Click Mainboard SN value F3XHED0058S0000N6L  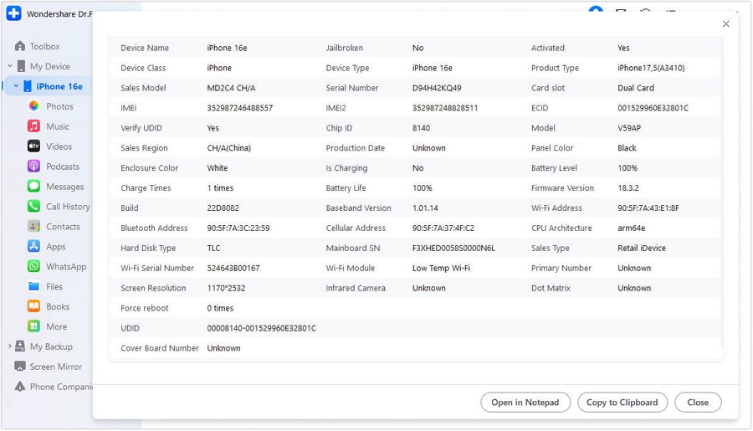tap(453, 249)
